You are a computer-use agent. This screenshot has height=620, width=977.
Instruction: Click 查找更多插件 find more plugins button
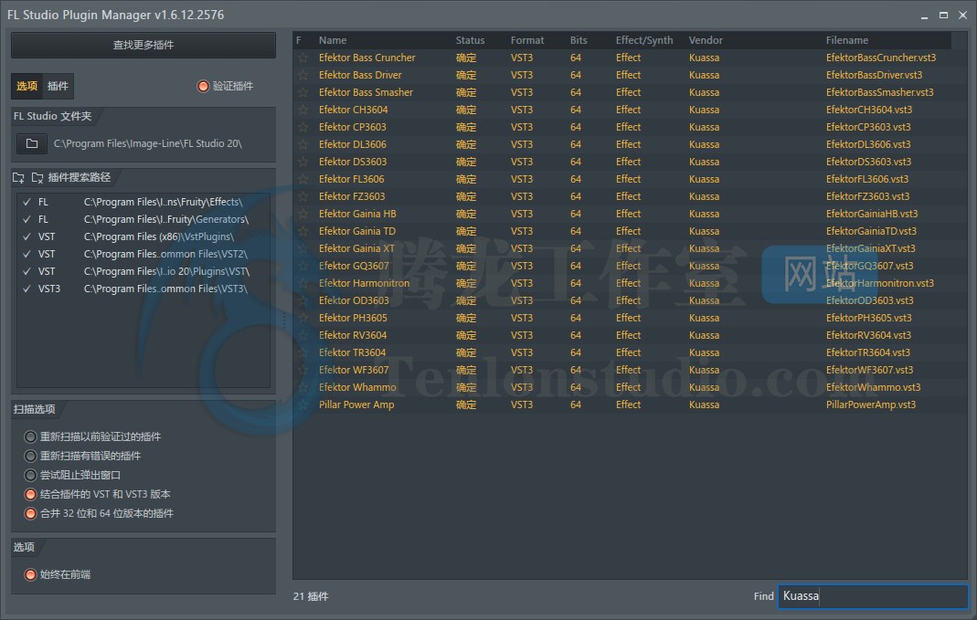pyautogui.click(x=143, y=45)
